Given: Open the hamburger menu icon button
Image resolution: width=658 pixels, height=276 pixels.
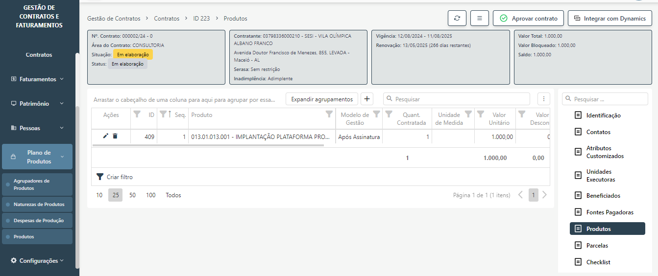Looking at the screenshot, I should (x=479, y=18).
